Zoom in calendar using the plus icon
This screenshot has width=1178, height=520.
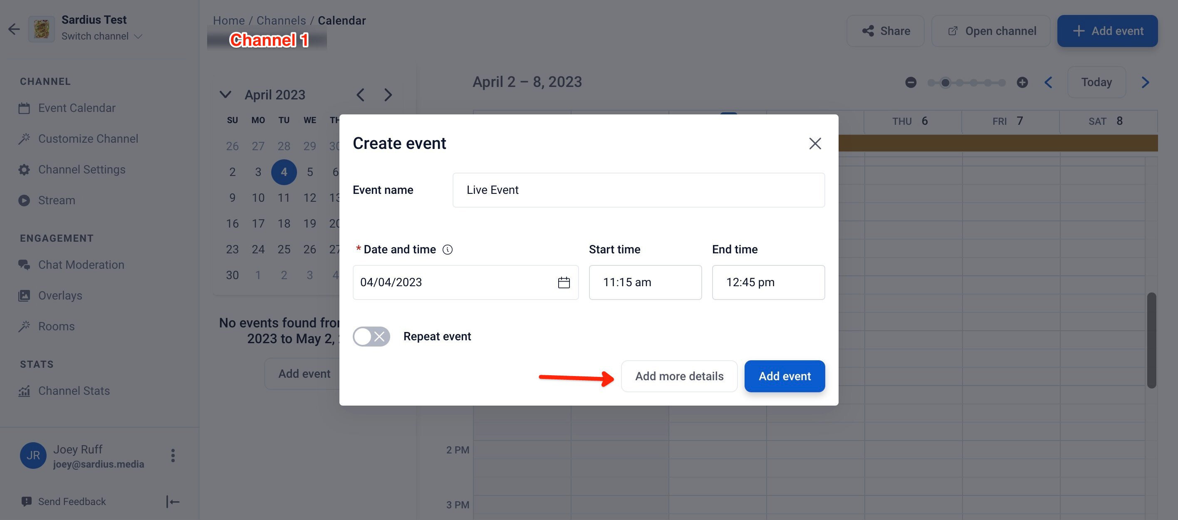[x=1022, y=82]
